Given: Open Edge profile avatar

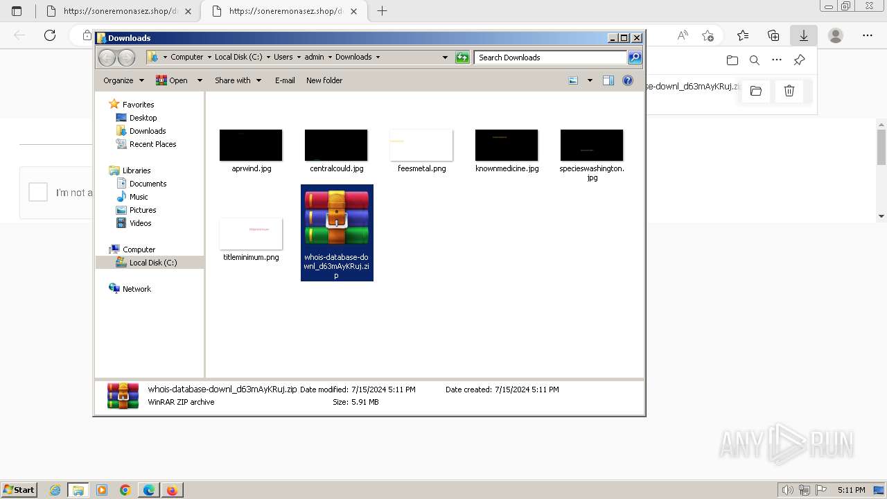Looking at the screenshot, I should (836, 35).
